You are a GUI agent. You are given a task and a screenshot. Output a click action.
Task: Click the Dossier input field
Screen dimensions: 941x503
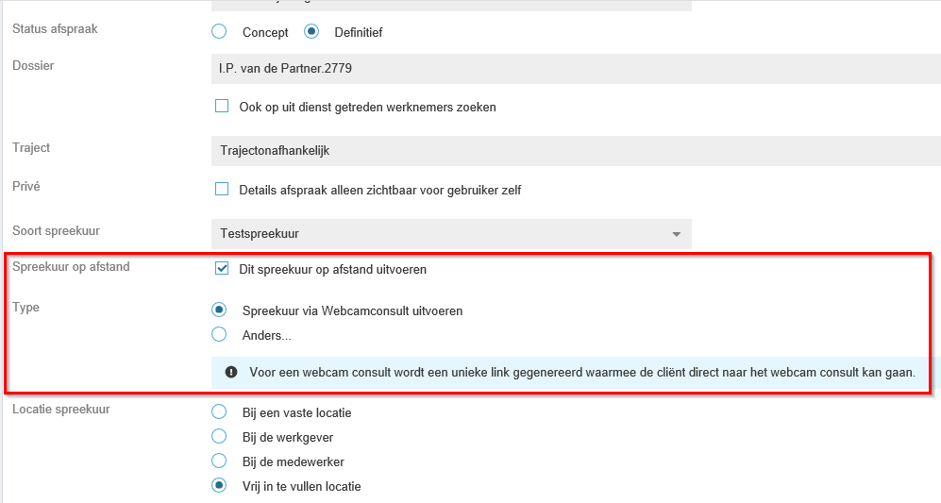(x=576, y=69)
